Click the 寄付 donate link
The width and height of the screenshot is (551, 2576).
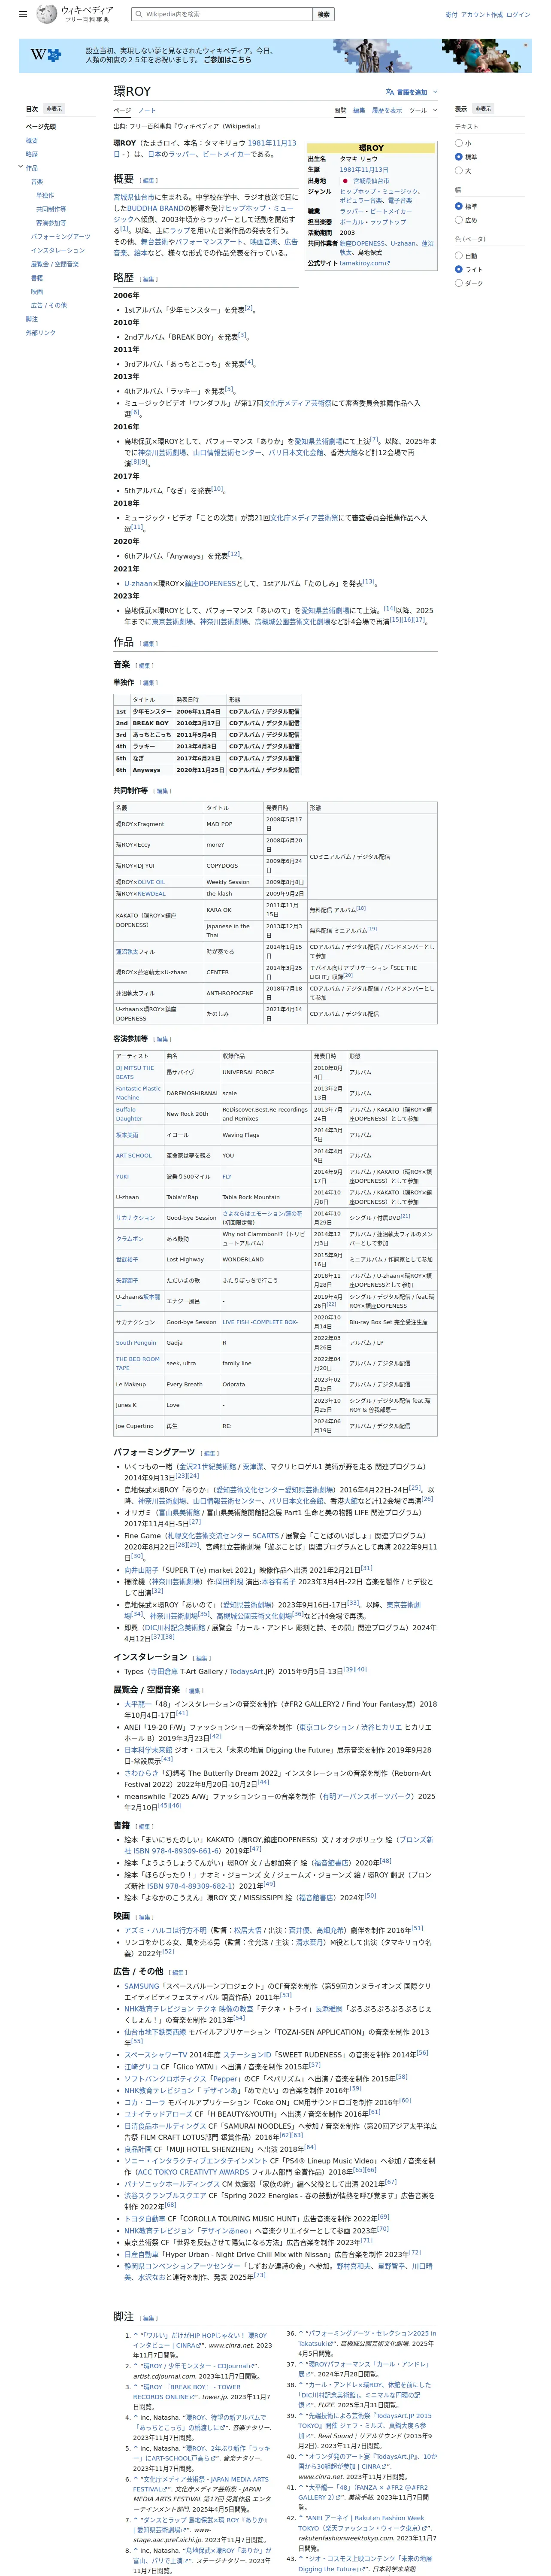(x=451, y=15)
